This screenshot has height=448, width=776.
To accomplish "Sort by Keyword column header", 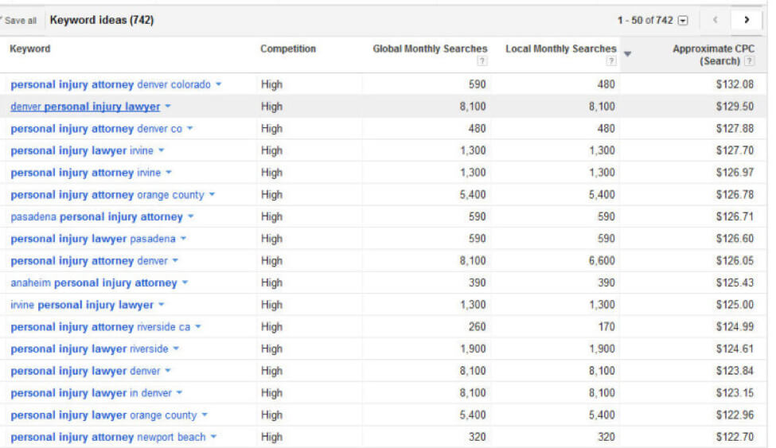I will [30, 49].
